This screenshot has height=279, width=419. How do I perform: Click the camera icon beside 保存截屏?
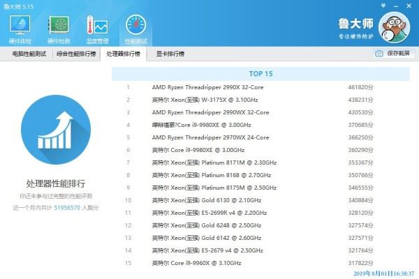[379, 54]
